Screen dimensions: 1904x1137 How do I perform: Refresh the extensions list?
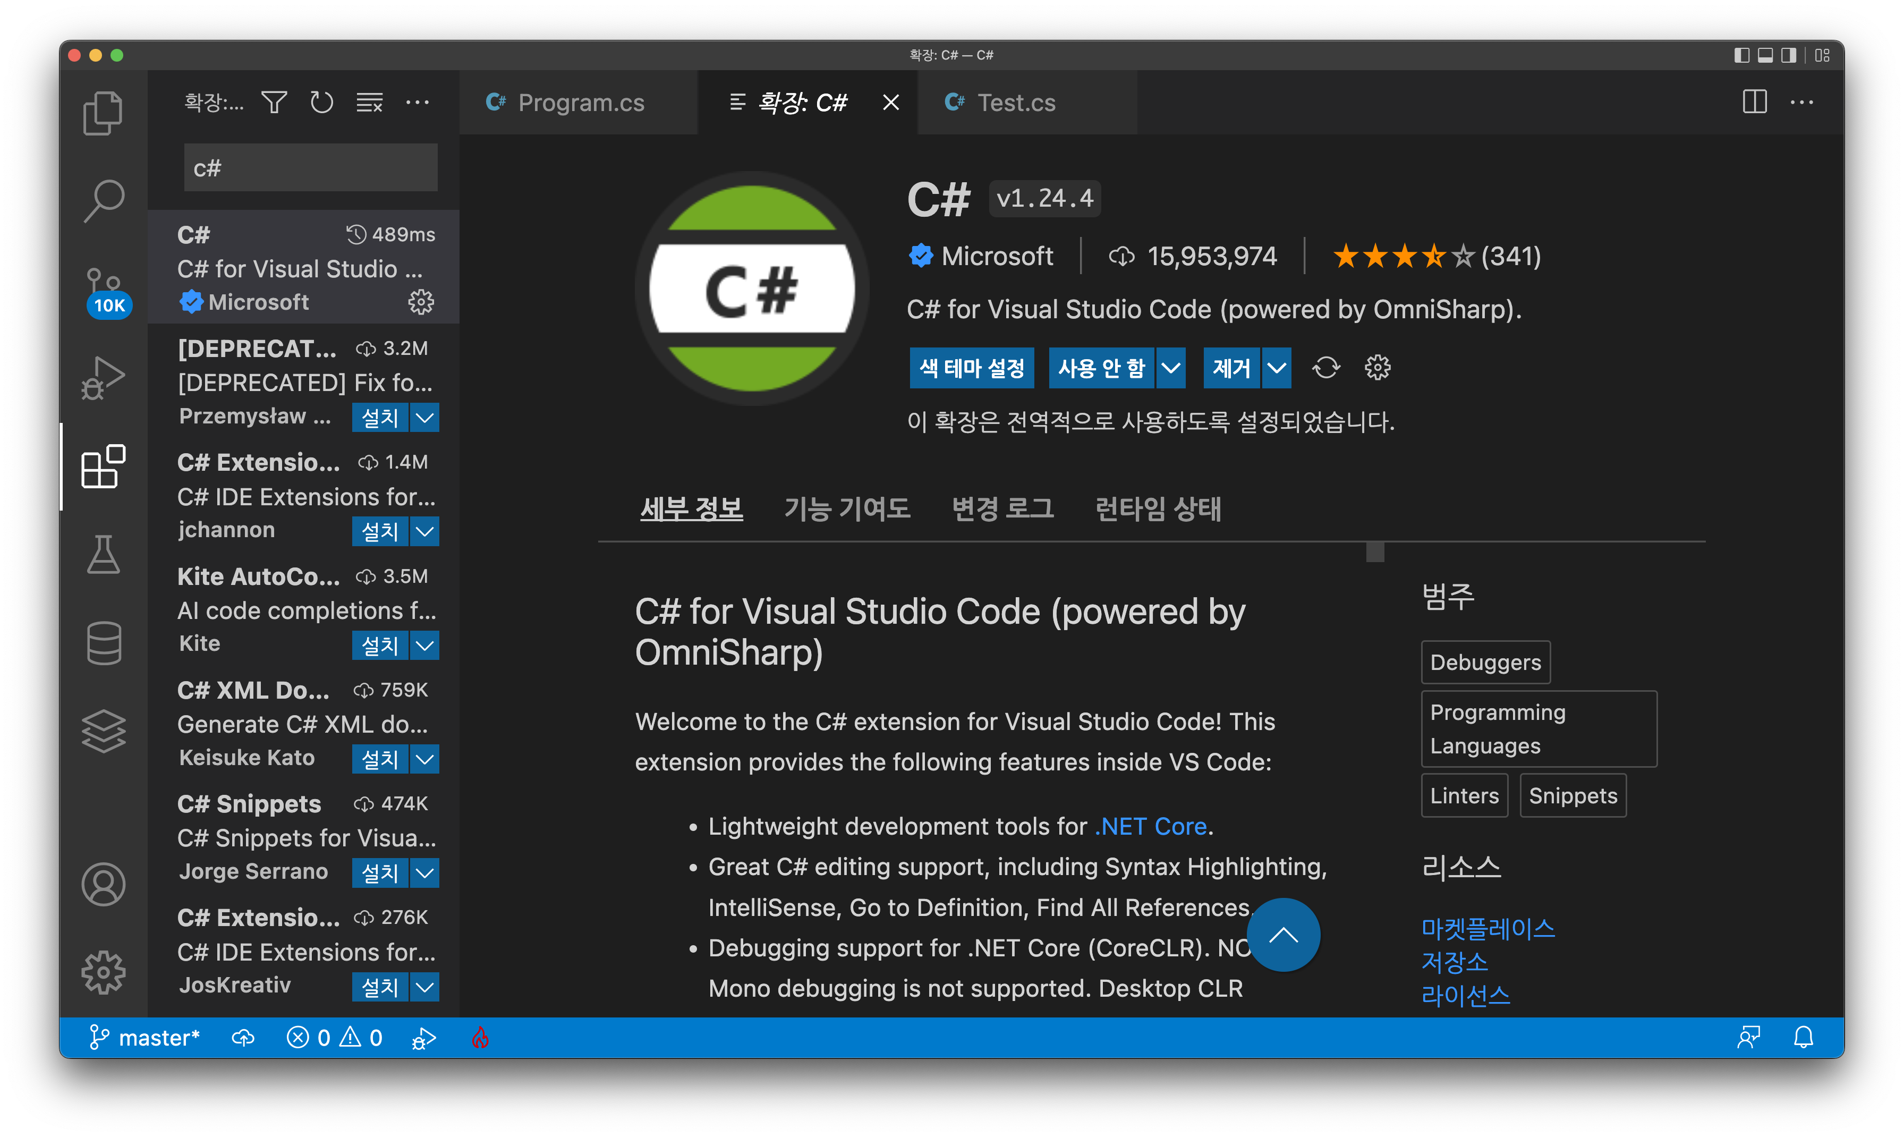322,102
